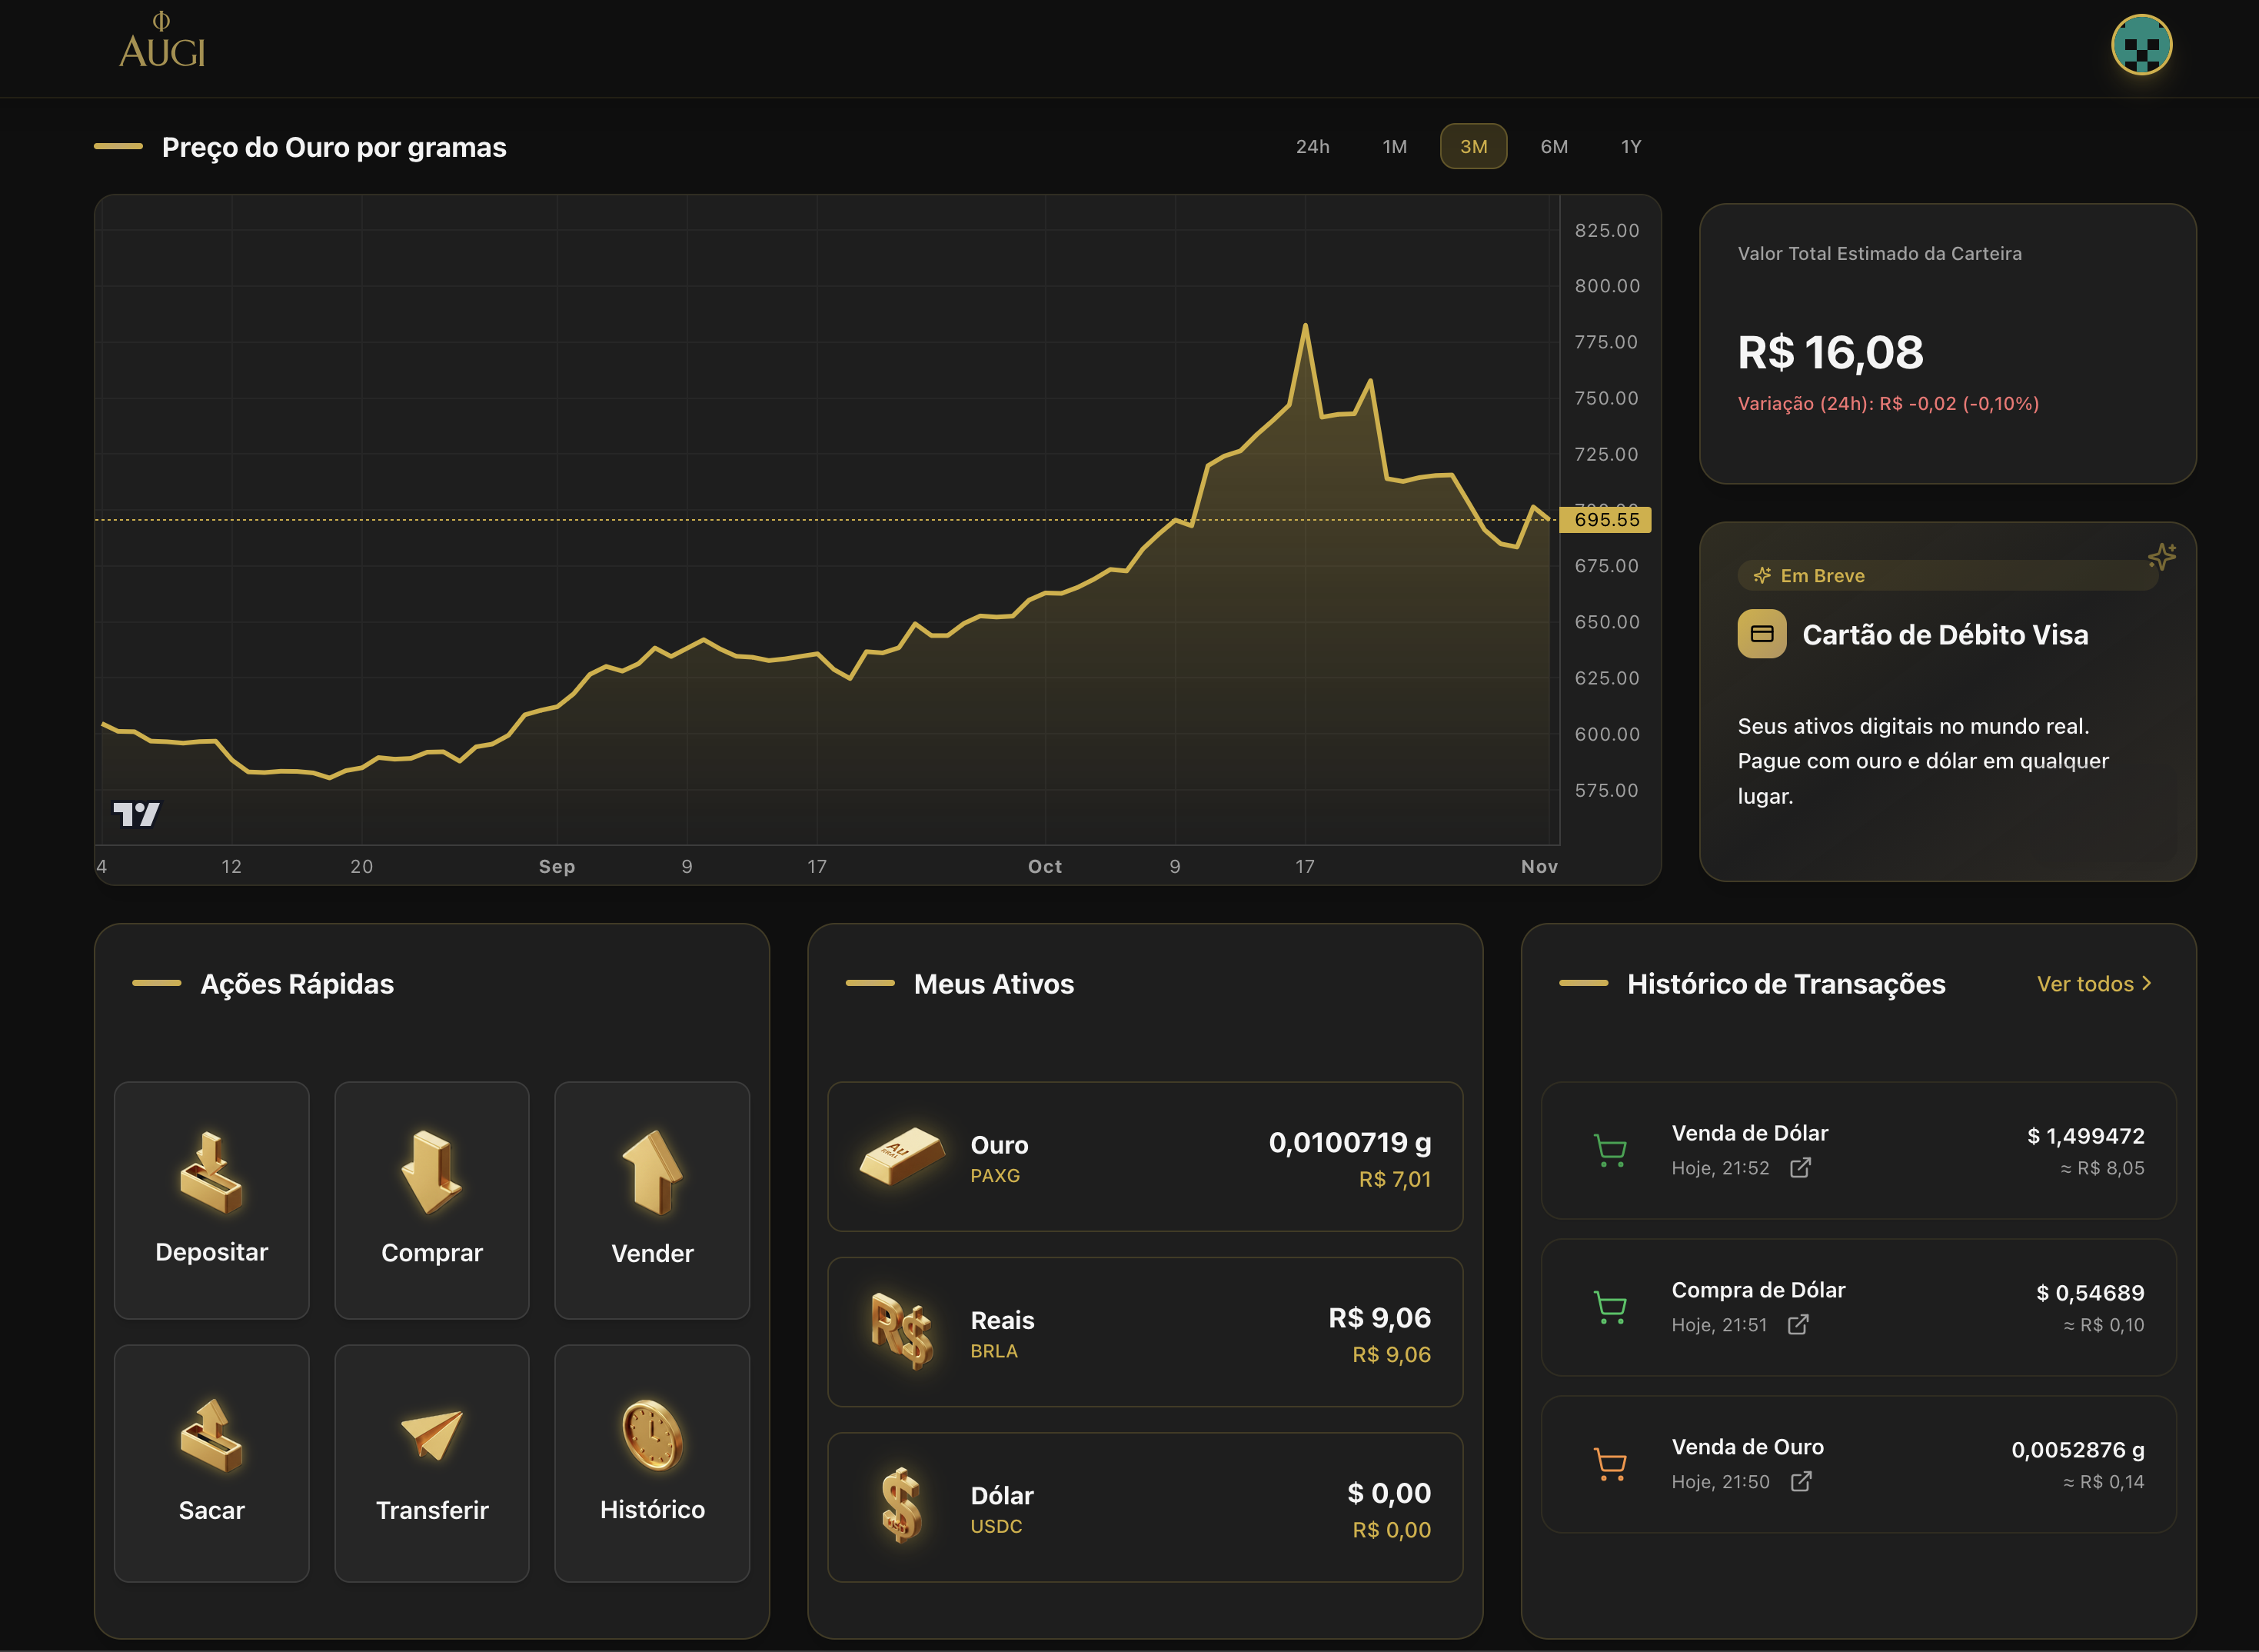The image size is (2259, 1652).
Task: Open external link for Venda de Ouro
Action: (1803, 1482)
